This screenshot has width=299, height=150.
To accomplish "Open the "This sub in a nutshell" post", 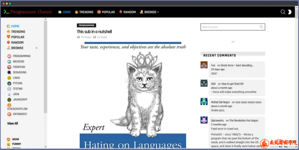I will tap(94, 32).
